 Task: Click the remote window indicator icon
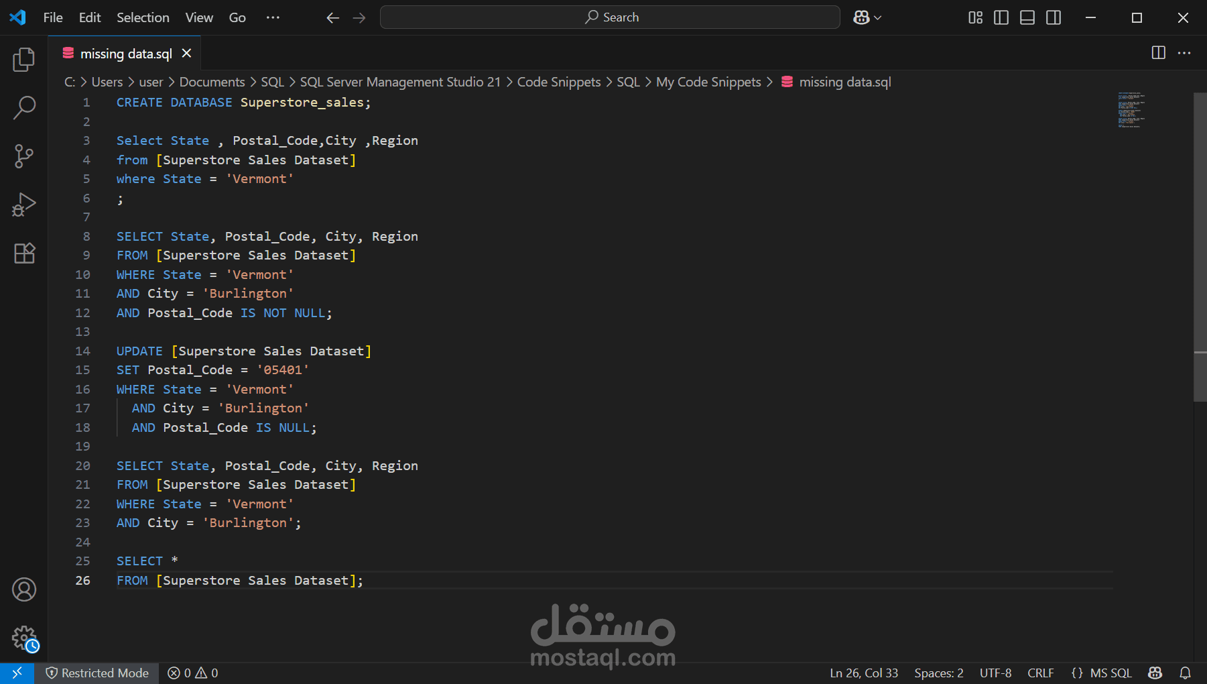pyautogui.click(x=17, y=673)
